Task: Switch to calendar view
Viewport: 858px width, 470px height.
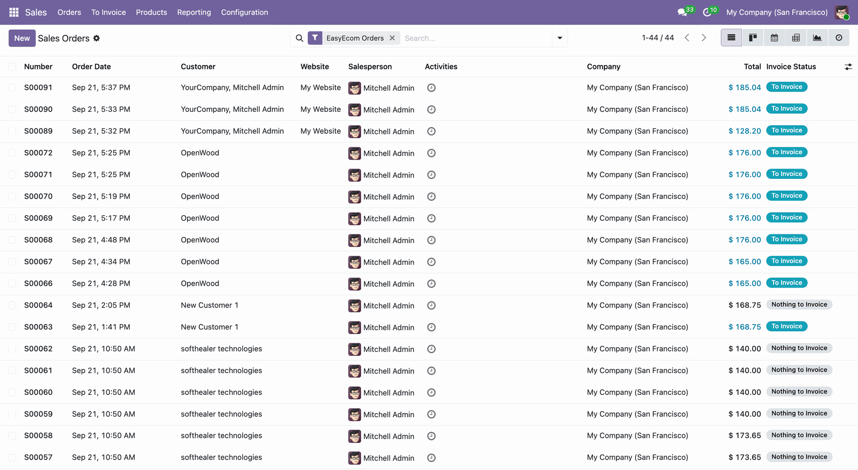Action: pyautogui.click(x=774, y=38)
